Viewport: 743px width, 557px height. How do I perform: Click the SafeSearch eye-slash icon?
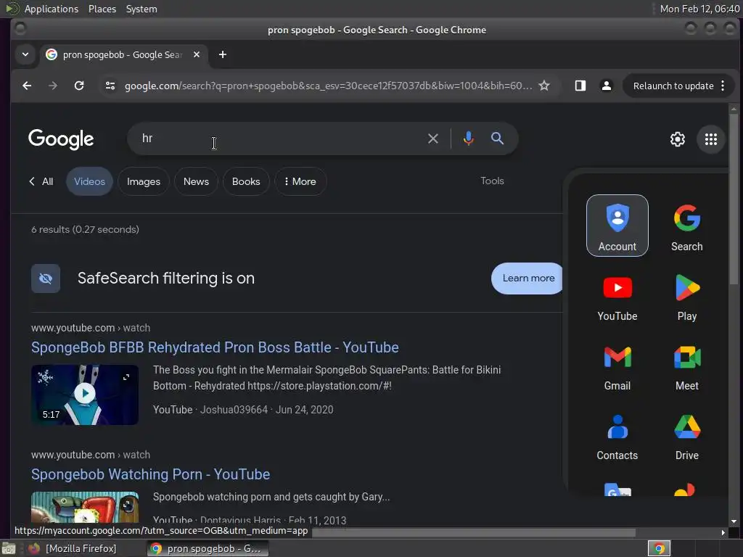point(46,278)
